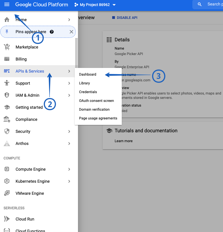This screenshot has height=232, width=223.
Task: Open the My Project 86962 dropdown
Action: point(95,4)
